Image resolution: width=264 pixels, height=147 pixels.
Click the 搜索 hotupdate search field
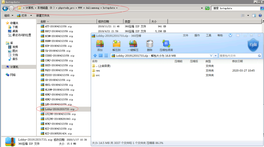click(x=235, y=8)
